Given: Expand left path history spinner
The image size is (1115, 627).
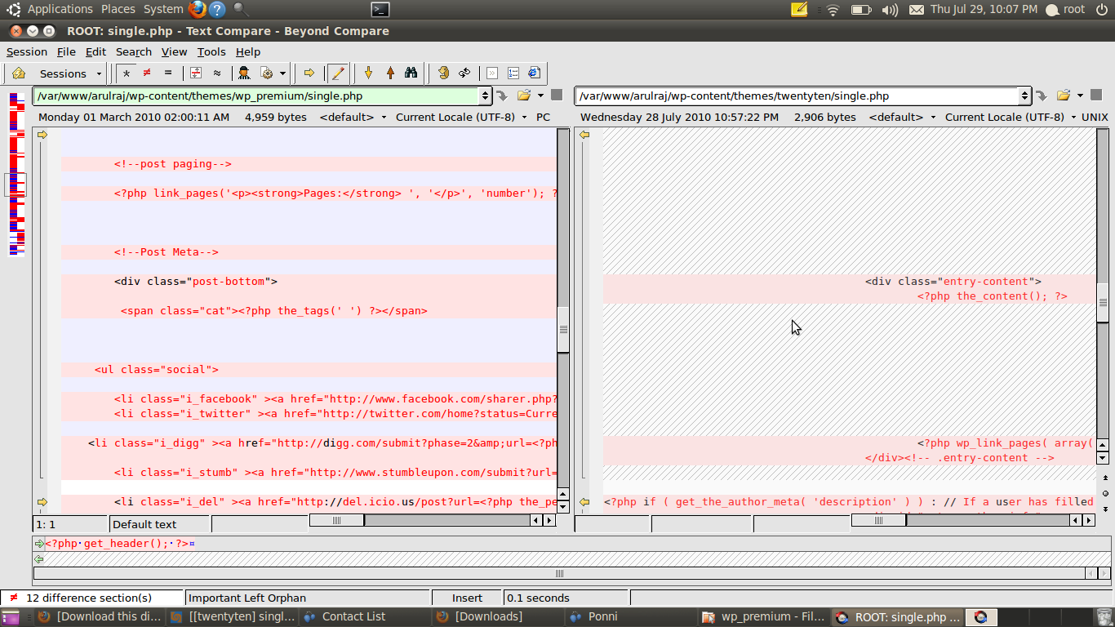Looking at the screenshot, I should click(486, 96).
